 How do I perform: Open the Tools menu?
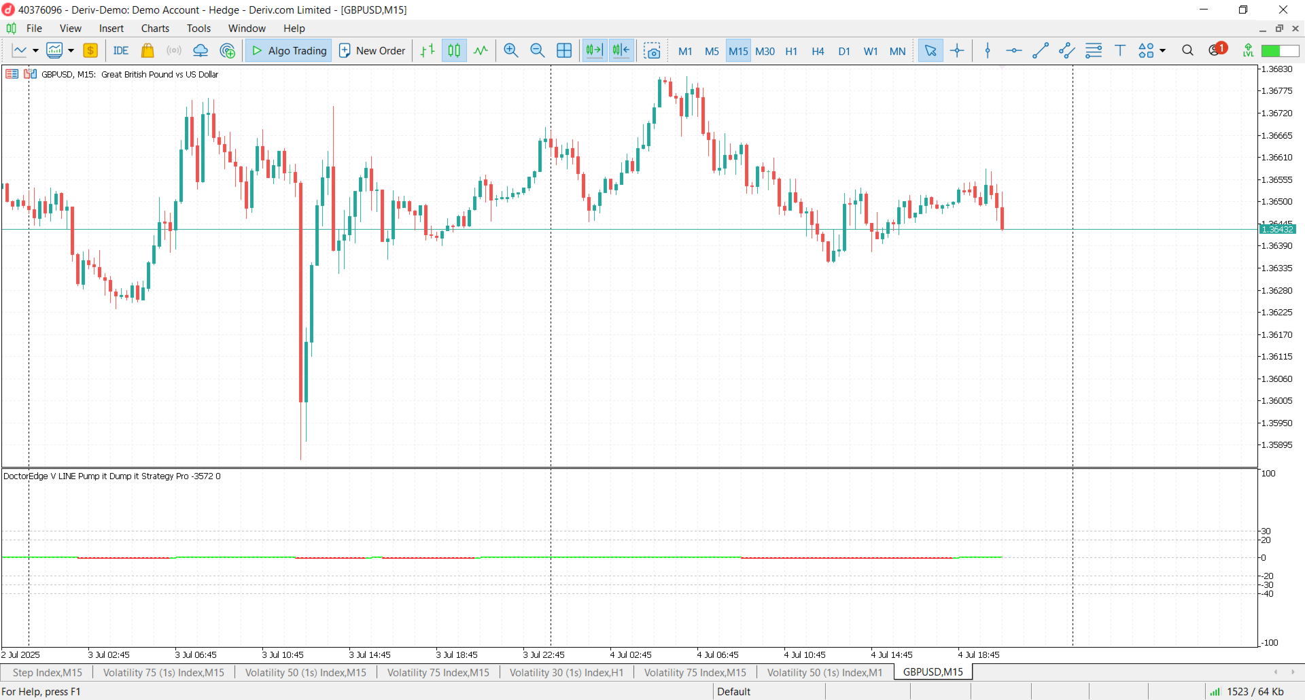[198, 28]
